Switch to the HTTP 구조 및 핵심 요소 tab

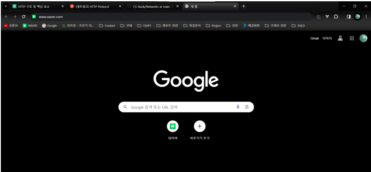point(38,7)
